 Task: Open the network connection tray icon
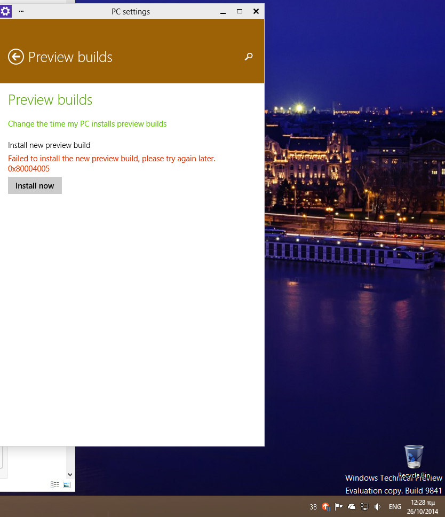pos(364,506)
